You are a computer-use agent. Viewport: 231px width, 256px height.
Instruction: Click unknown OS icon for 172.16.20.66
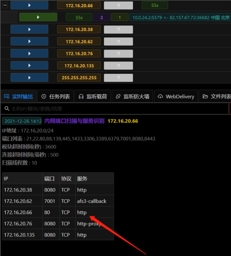pyautogui.click(x=118, y=5)
